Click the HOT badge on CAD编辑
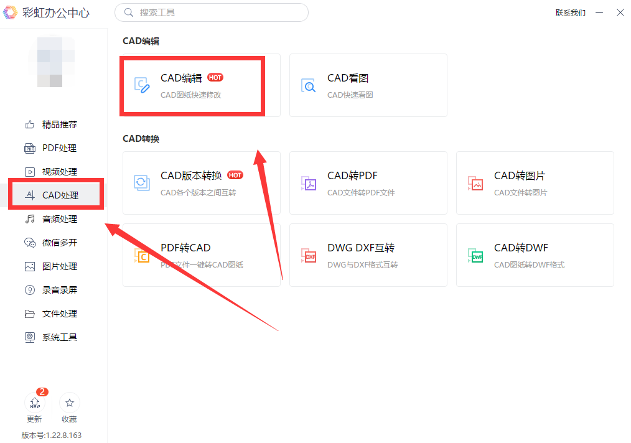 (x=215, y=77)
